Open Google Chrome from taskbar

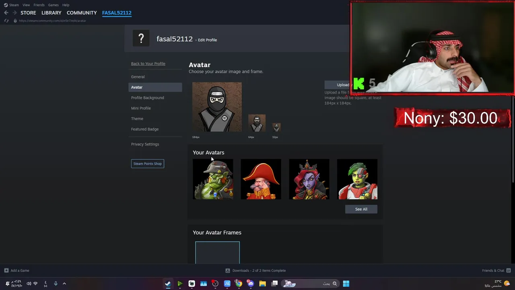(x=239, y=284)
